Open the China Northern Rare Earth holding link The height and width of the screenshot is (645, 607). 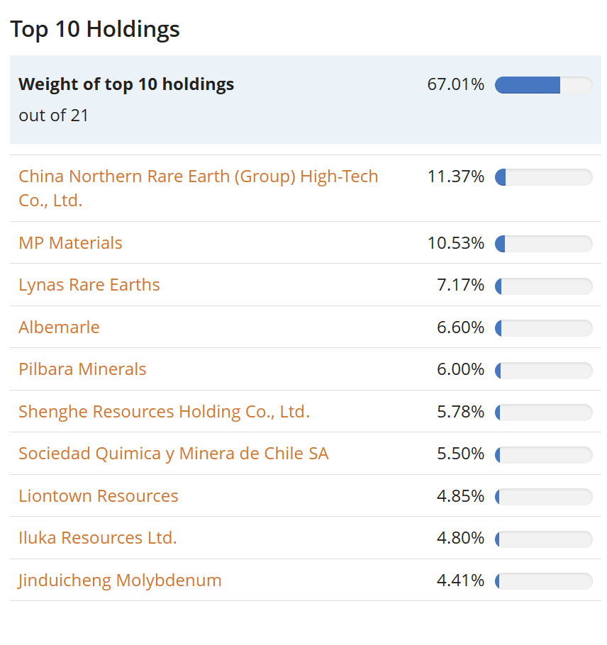pos(198,186)
